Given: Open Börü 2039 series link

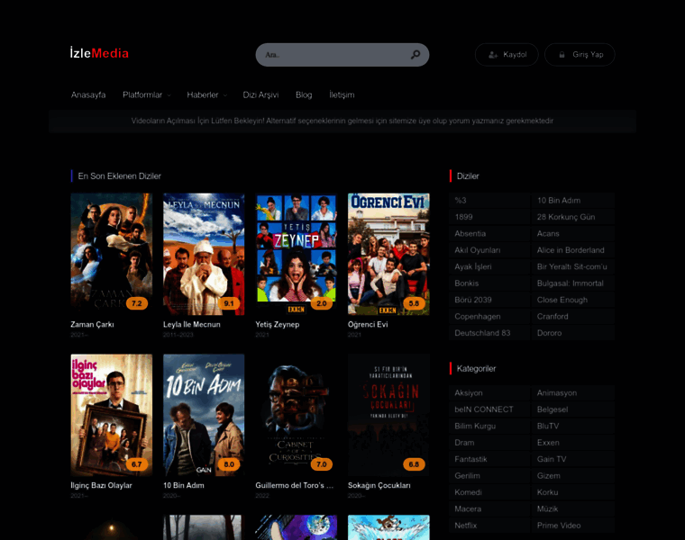Looking at the screenshot, I should pyautogui.click(x=489, y=300).
